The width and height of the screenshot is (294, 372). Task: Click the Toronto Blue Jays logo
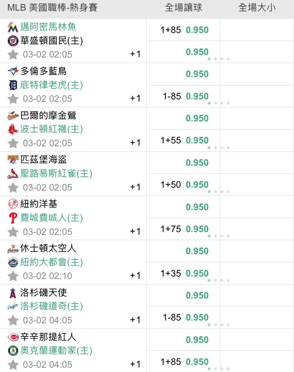13,71
